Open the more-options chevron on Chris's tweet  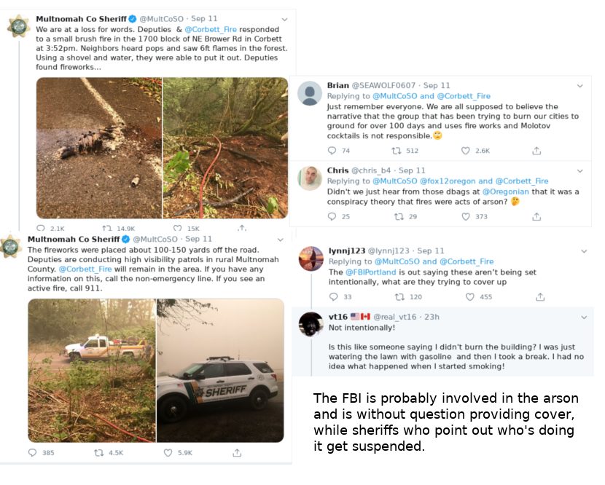[x=579, y=171]
